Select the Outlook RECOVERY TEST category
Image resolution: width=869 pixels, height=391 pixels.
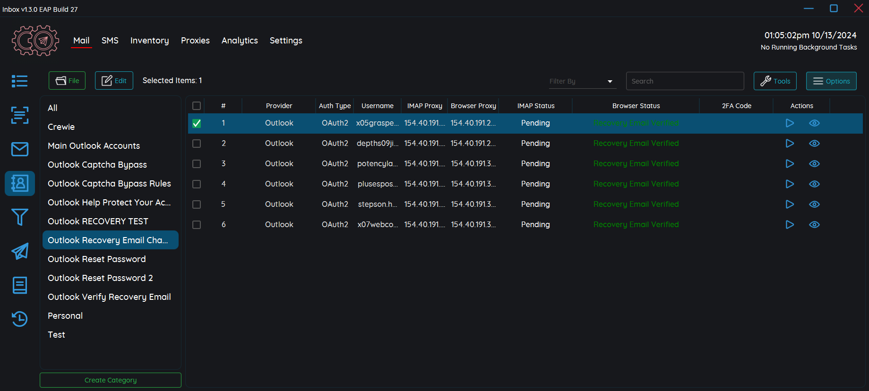tap(111, 221)
